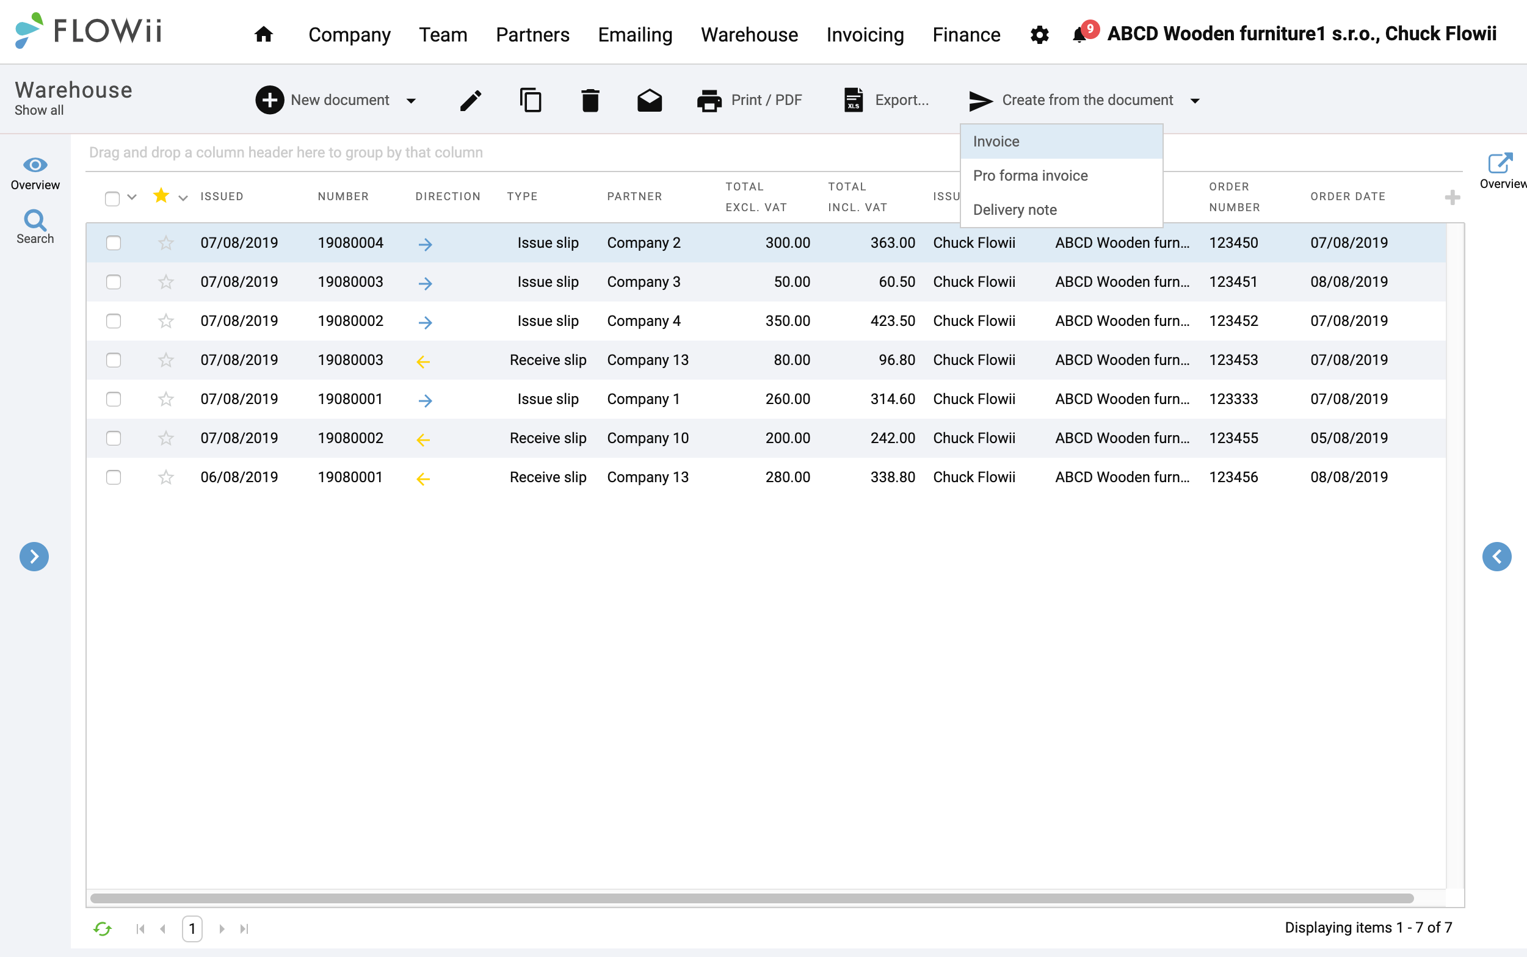Click the Show all link under Warehouse

tap(38, 110)
